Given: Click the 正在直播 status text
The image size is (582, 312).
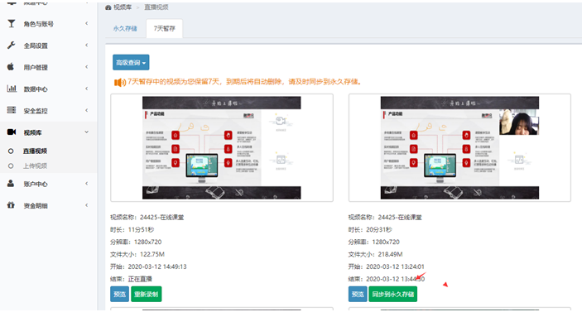Looking at the screenshot, I should 140,279.
